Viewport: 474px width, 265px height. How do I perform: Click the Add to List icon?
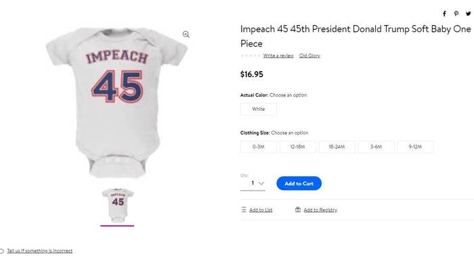[x=244, y=210]
